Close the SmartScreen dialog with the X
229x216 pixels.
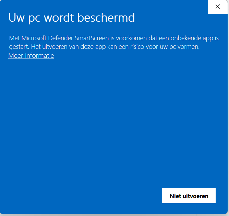tap(218, 7)
